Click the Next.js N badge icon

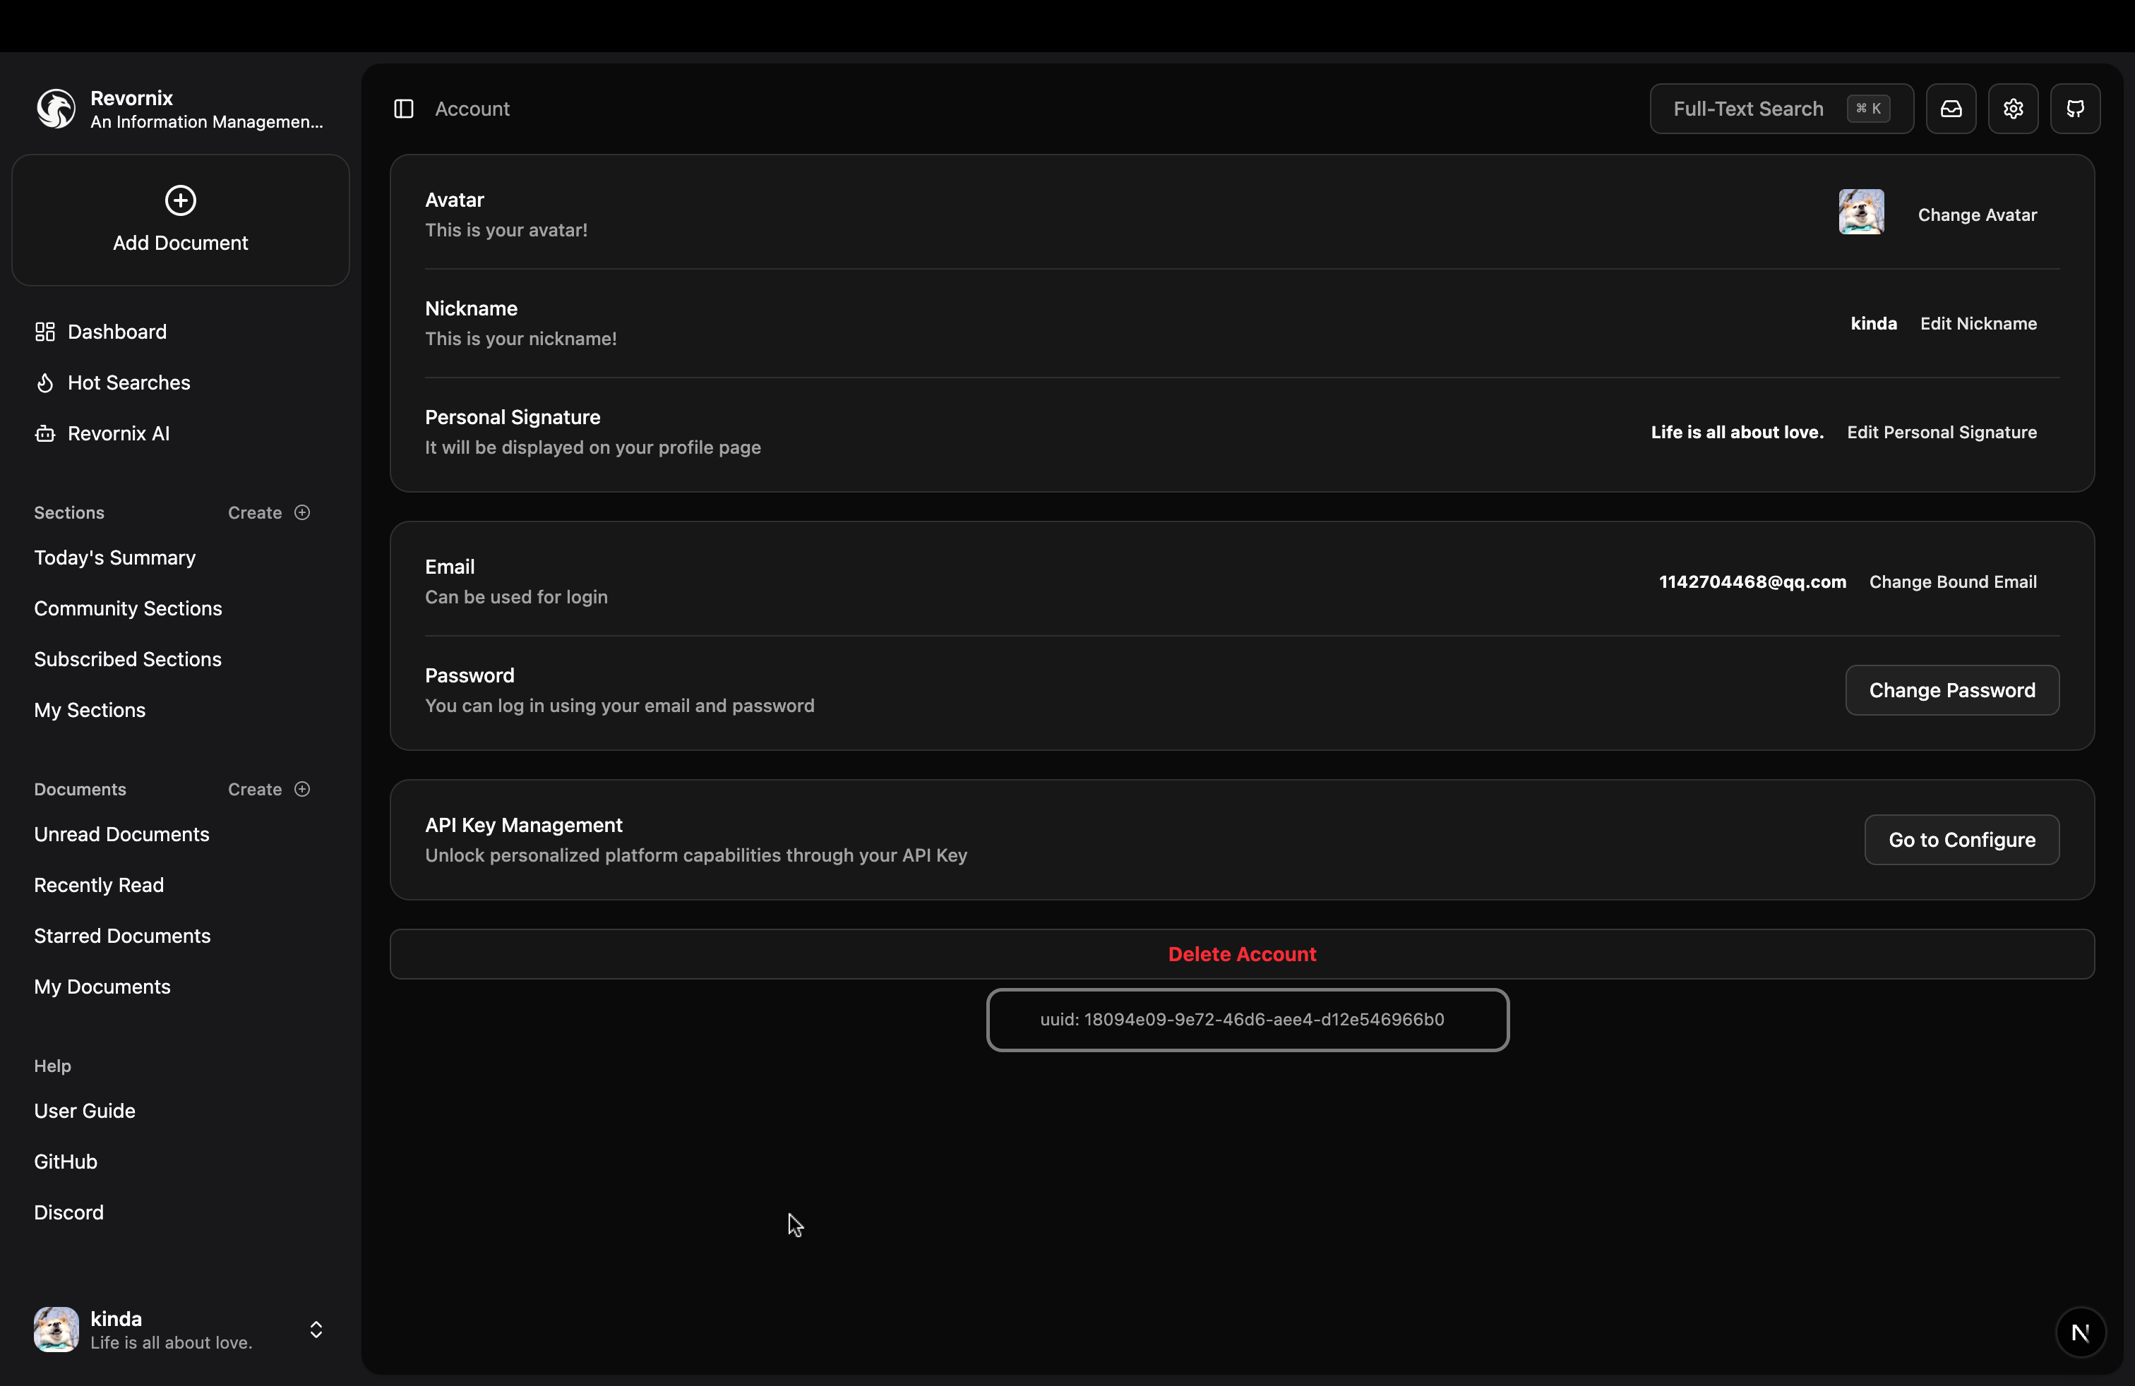pos(2080,1332)
